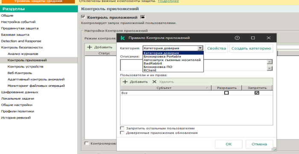Screen dimensions: 299x154
Task: Enable Доверенные приложения обновления checkbox
Action: [122, 133]
